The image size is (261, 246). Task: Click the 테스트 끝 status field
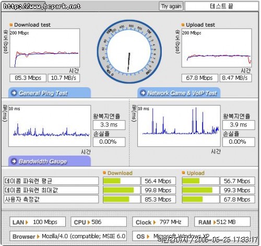(221, 6)
